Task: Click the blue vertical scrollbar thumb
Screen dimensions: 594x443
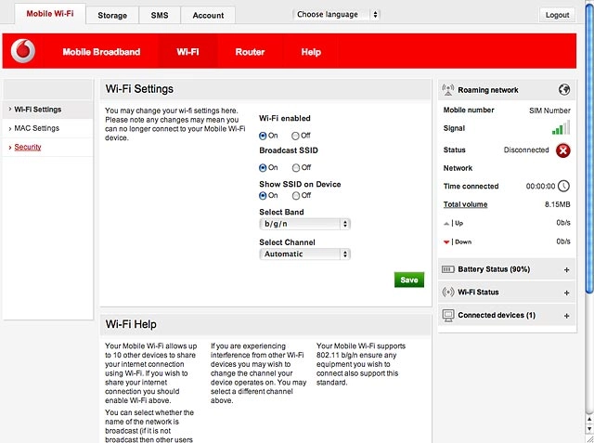Action: (x=589, y=150)
